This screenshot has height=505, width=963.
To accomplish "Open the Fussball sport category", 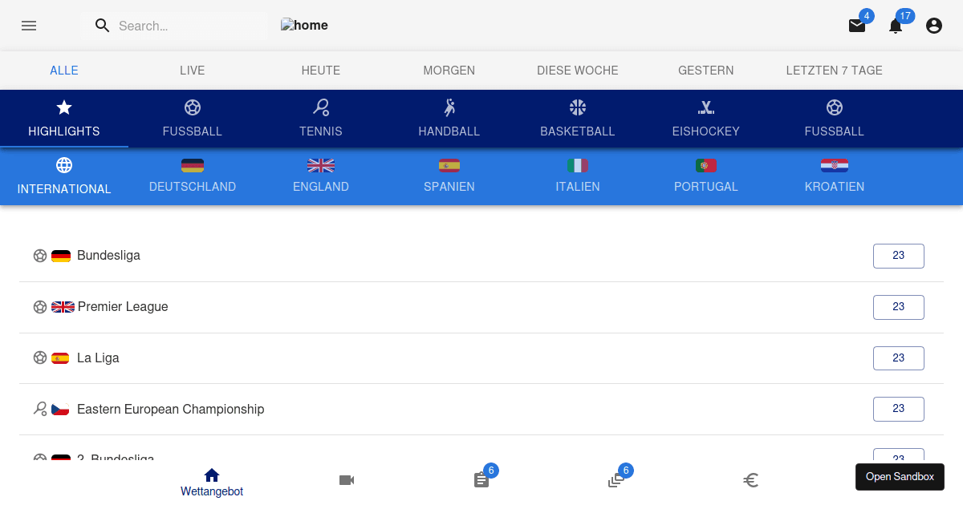I will pos(193,118).
